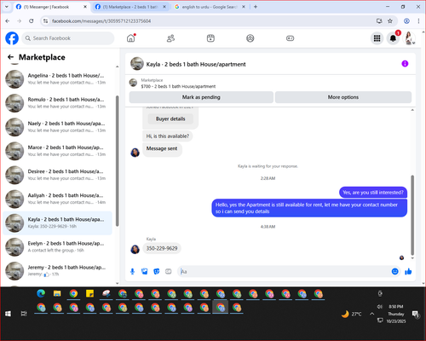Open the Windows Start menu
This screenshot has width=426, height=341.
pos(8,314)
